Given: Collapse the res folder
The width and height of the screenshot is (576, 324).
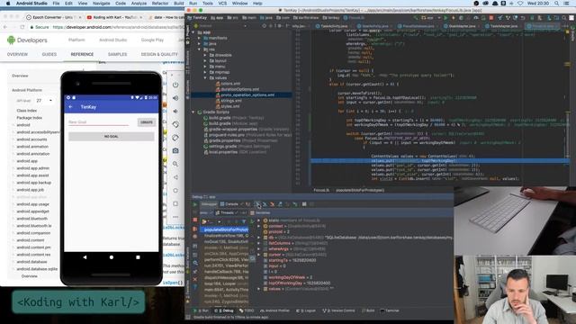Looking at the screenshot, I should (x=200, y=49).
